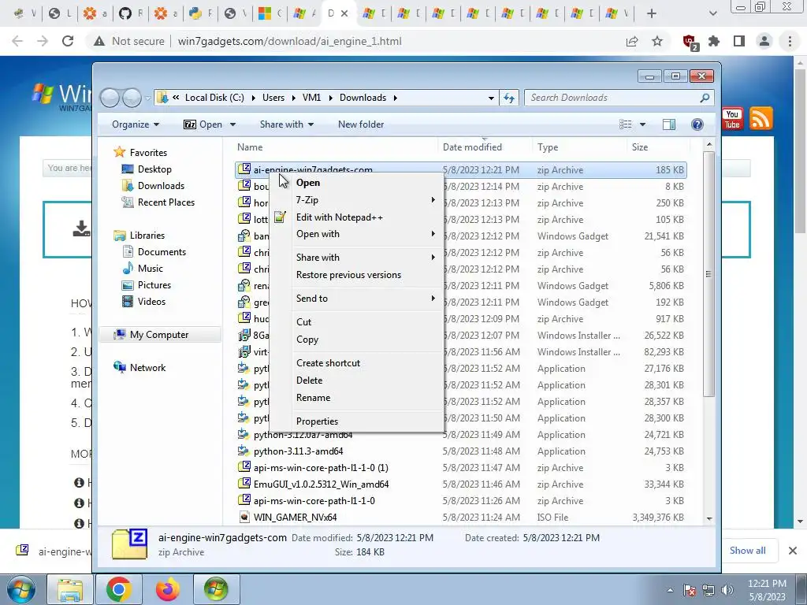This screenshot has height=605, width=807.
Task: Expand the address bar history dropdown
Action: point(491,98)
